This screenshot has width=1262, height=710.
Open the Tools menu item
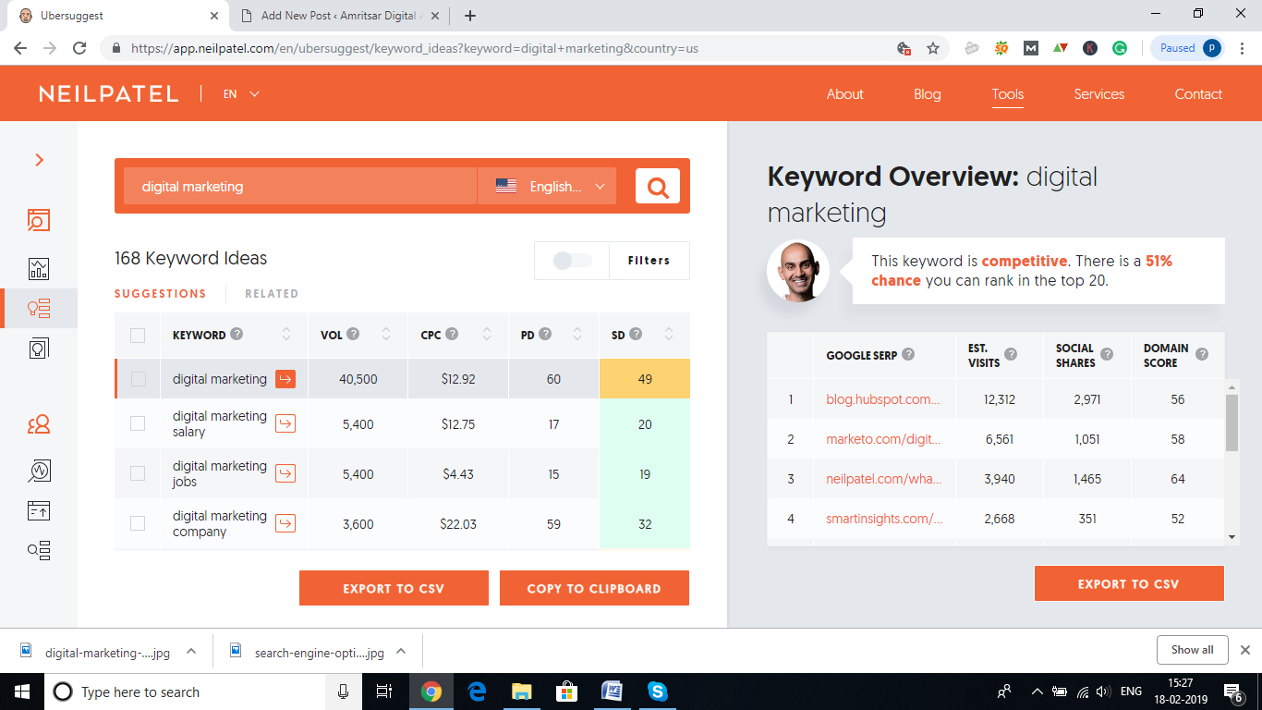[x=1007, y=93]
